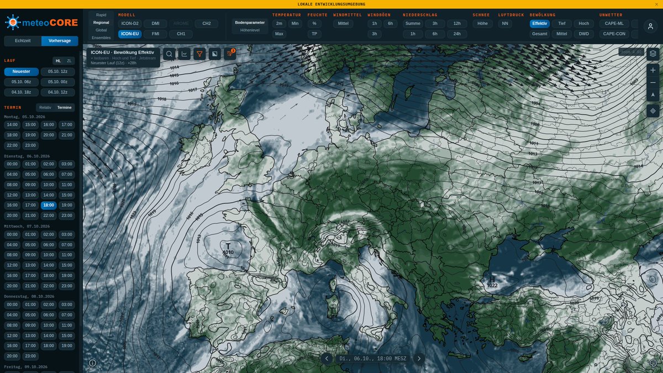The width and height of the screenshot is (663, 373).
Task: Select the Ensembles model group
Action: (x=101, y=38)
